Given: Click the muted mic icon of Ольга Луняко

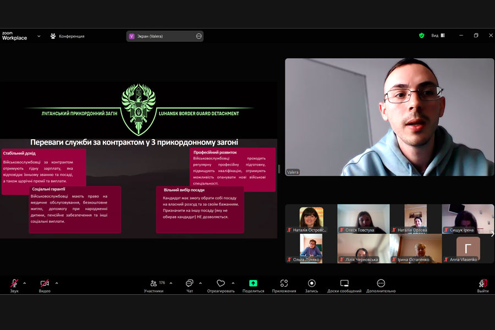Looking at the screenshot, I should click(x=289, y=260).
